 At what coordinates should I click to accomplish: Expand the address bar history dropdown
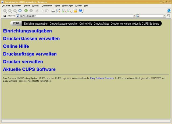(x=134, y=16)
